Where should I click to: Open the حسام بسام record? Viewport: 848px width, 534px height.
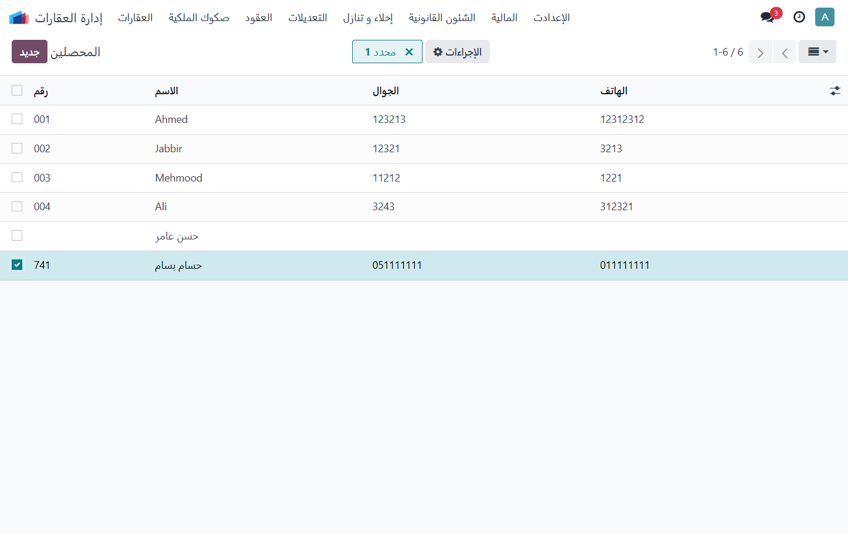pyautogui.click(x=179, y=265)
